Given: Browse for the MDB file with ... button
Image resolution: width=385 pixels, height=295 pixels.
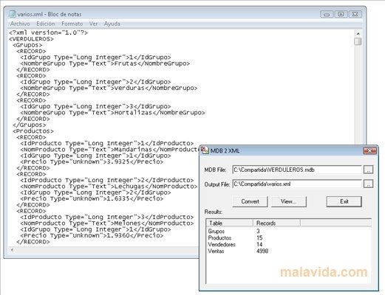Looking at the screenshot, I should click(369, 170).
